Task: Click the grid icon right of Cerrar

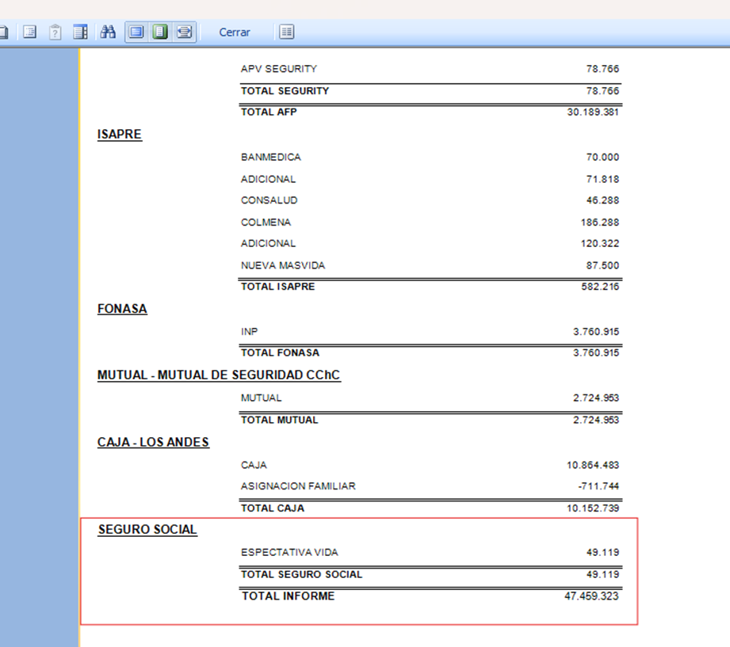Action: pyautogui.click(x=286, y=32)
